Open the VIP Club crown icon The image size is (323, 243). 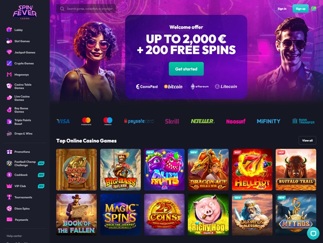coord(9,186)
